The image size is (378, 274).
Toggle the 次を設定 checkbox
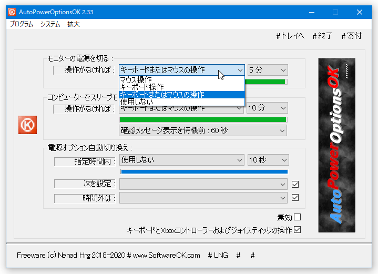(295, 184)
